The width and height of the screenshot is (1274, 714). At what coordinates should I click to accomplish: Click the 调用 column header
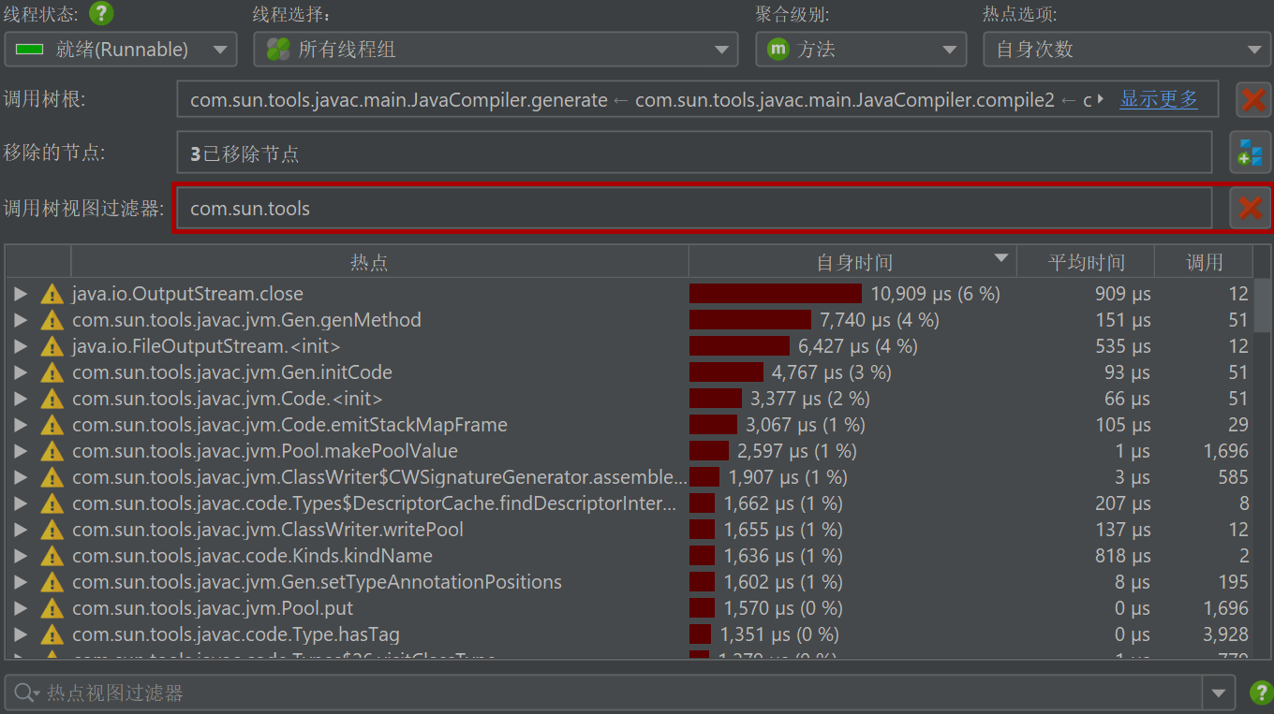click(x=1204, y=262)
